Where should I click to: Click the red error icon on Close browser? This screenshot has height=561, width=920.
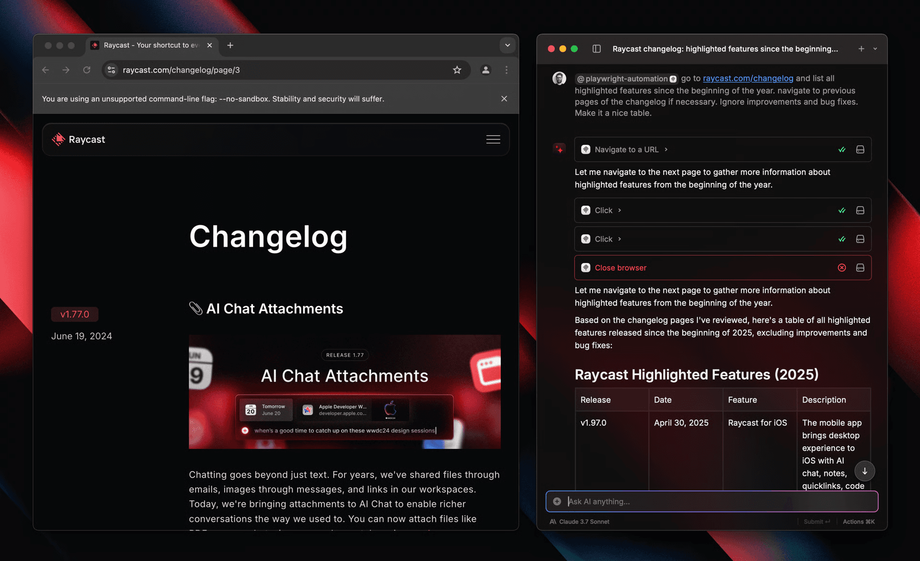click(842, 267)
